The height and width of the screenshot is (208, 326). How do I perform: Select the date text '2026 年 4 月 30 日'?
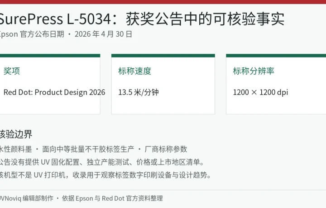[x=103, y=34]
